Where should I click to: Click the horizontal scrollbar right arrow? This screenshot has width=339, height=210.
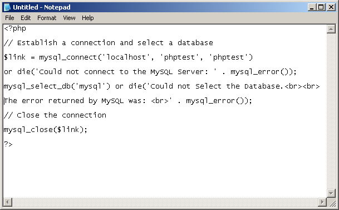(x=322, y=202)
